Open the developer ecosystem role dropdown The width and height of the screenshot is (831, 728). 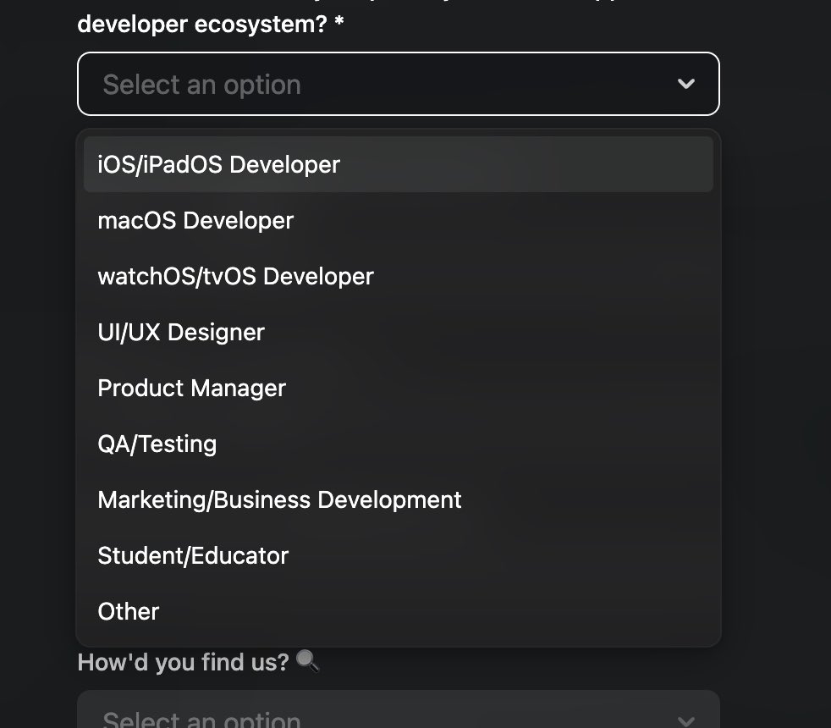[x=398, y=84]
